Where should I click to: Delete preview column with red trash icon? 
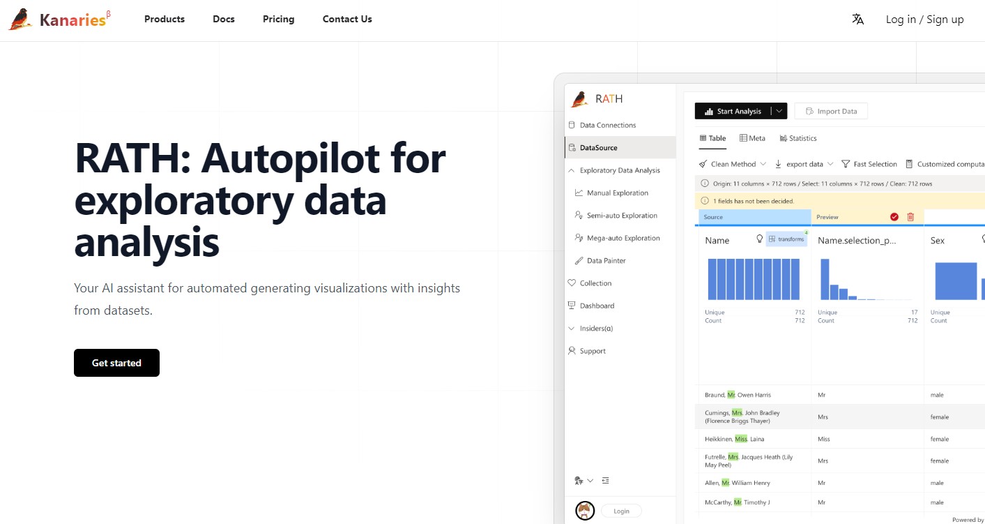coord(910,217)
